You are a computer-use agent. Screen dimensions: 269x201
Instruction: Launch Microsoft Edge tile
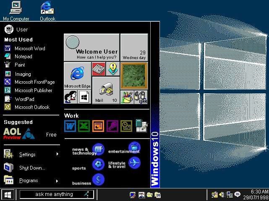77,76
